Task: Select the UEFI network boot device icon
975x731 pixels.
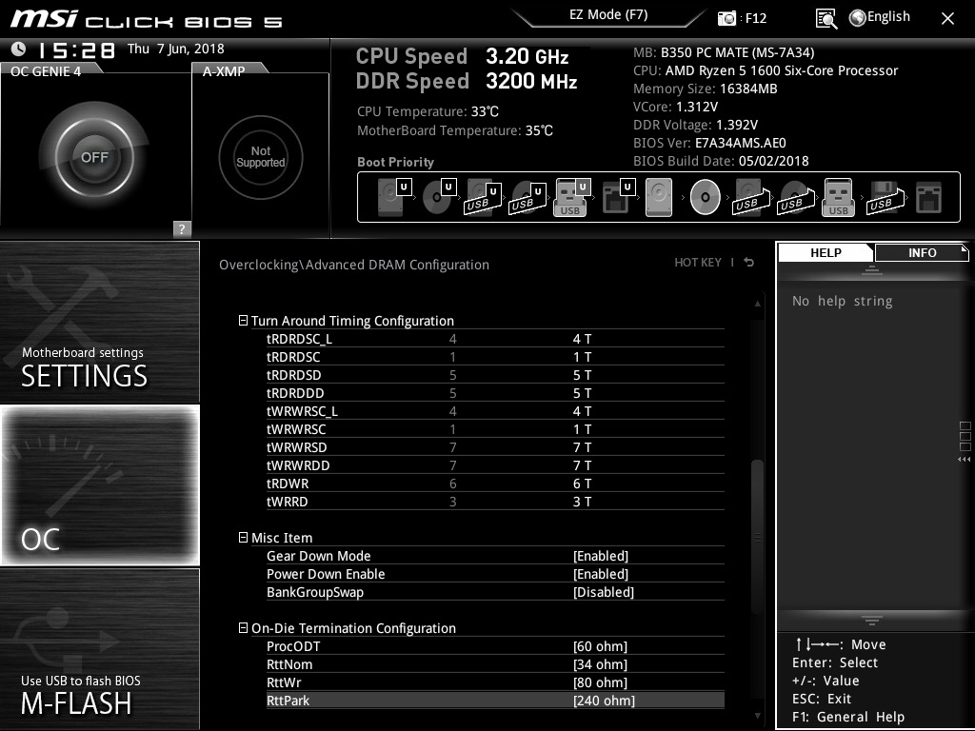Action: (x=618, y=196)
